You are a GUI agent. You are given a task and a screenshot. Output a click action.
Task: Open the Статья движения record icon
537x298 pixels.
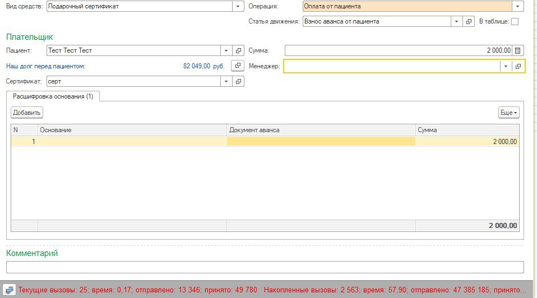coord(469,21)
